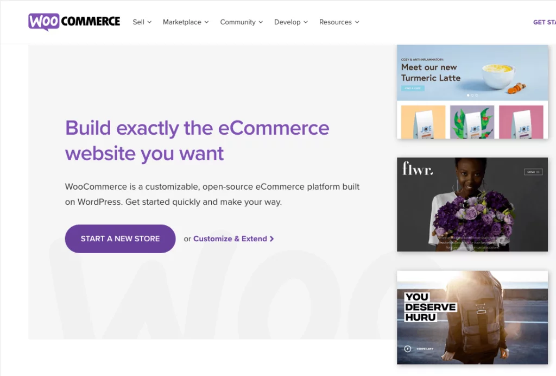The height and width of the screenshot is (376, 556).
Task: Click heading 'Build exactly the eCommerce'
Action: coord(197,128)
